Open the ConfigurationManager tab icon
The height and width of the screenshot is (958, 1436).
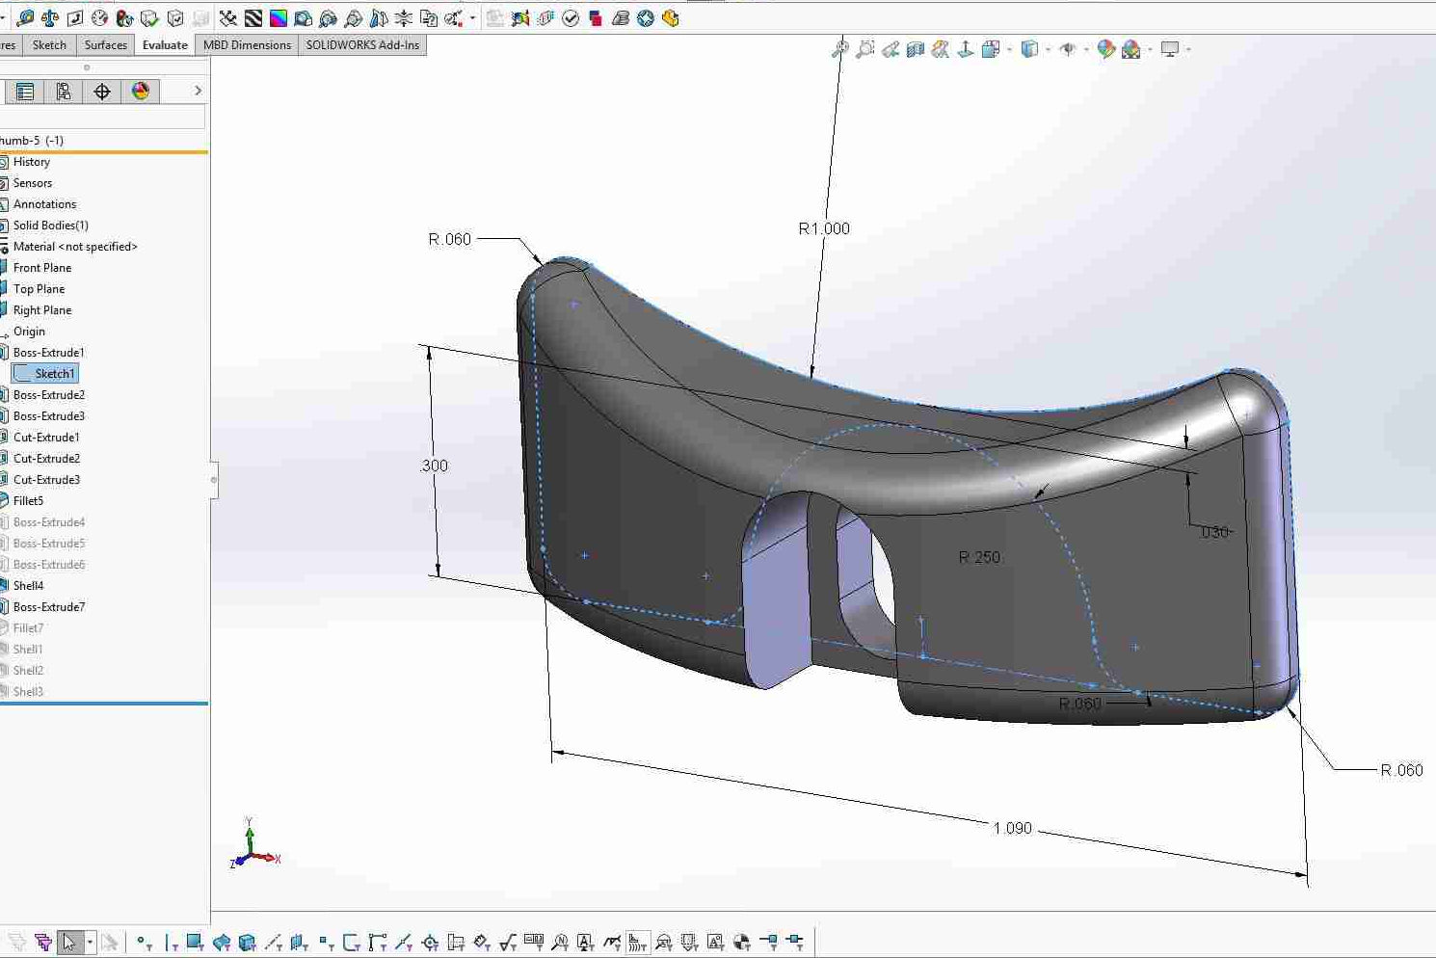[x=64, y=91]
